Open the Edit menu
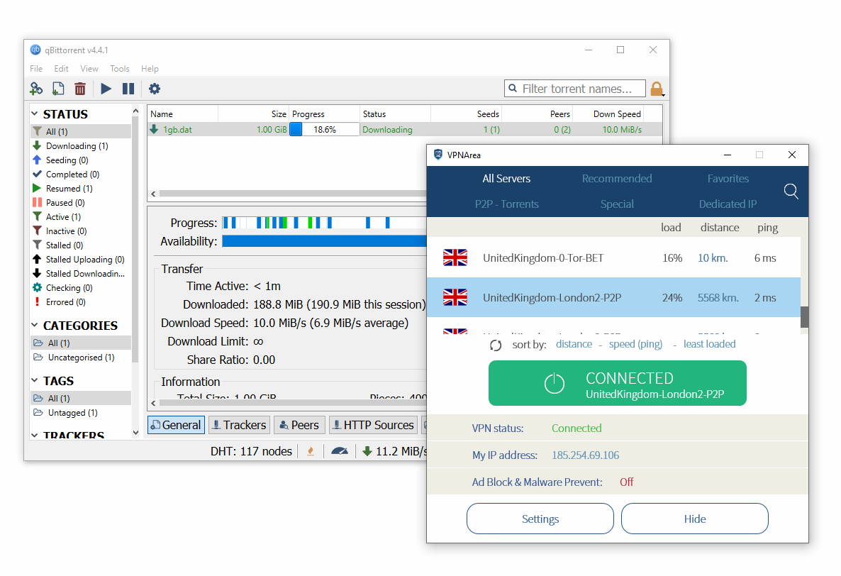The height and width of the screenshot is (576, 841). click(x=61, y=69)
